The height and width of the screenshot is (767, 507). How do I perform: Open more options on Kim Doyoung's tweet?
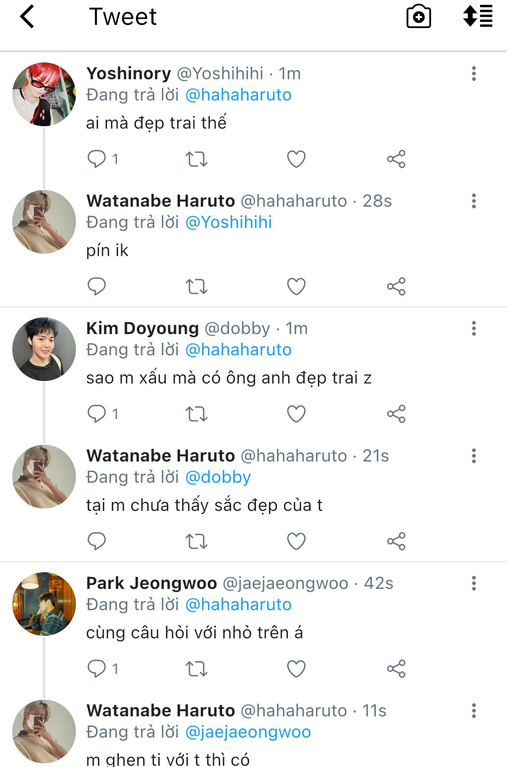[474, 328]
